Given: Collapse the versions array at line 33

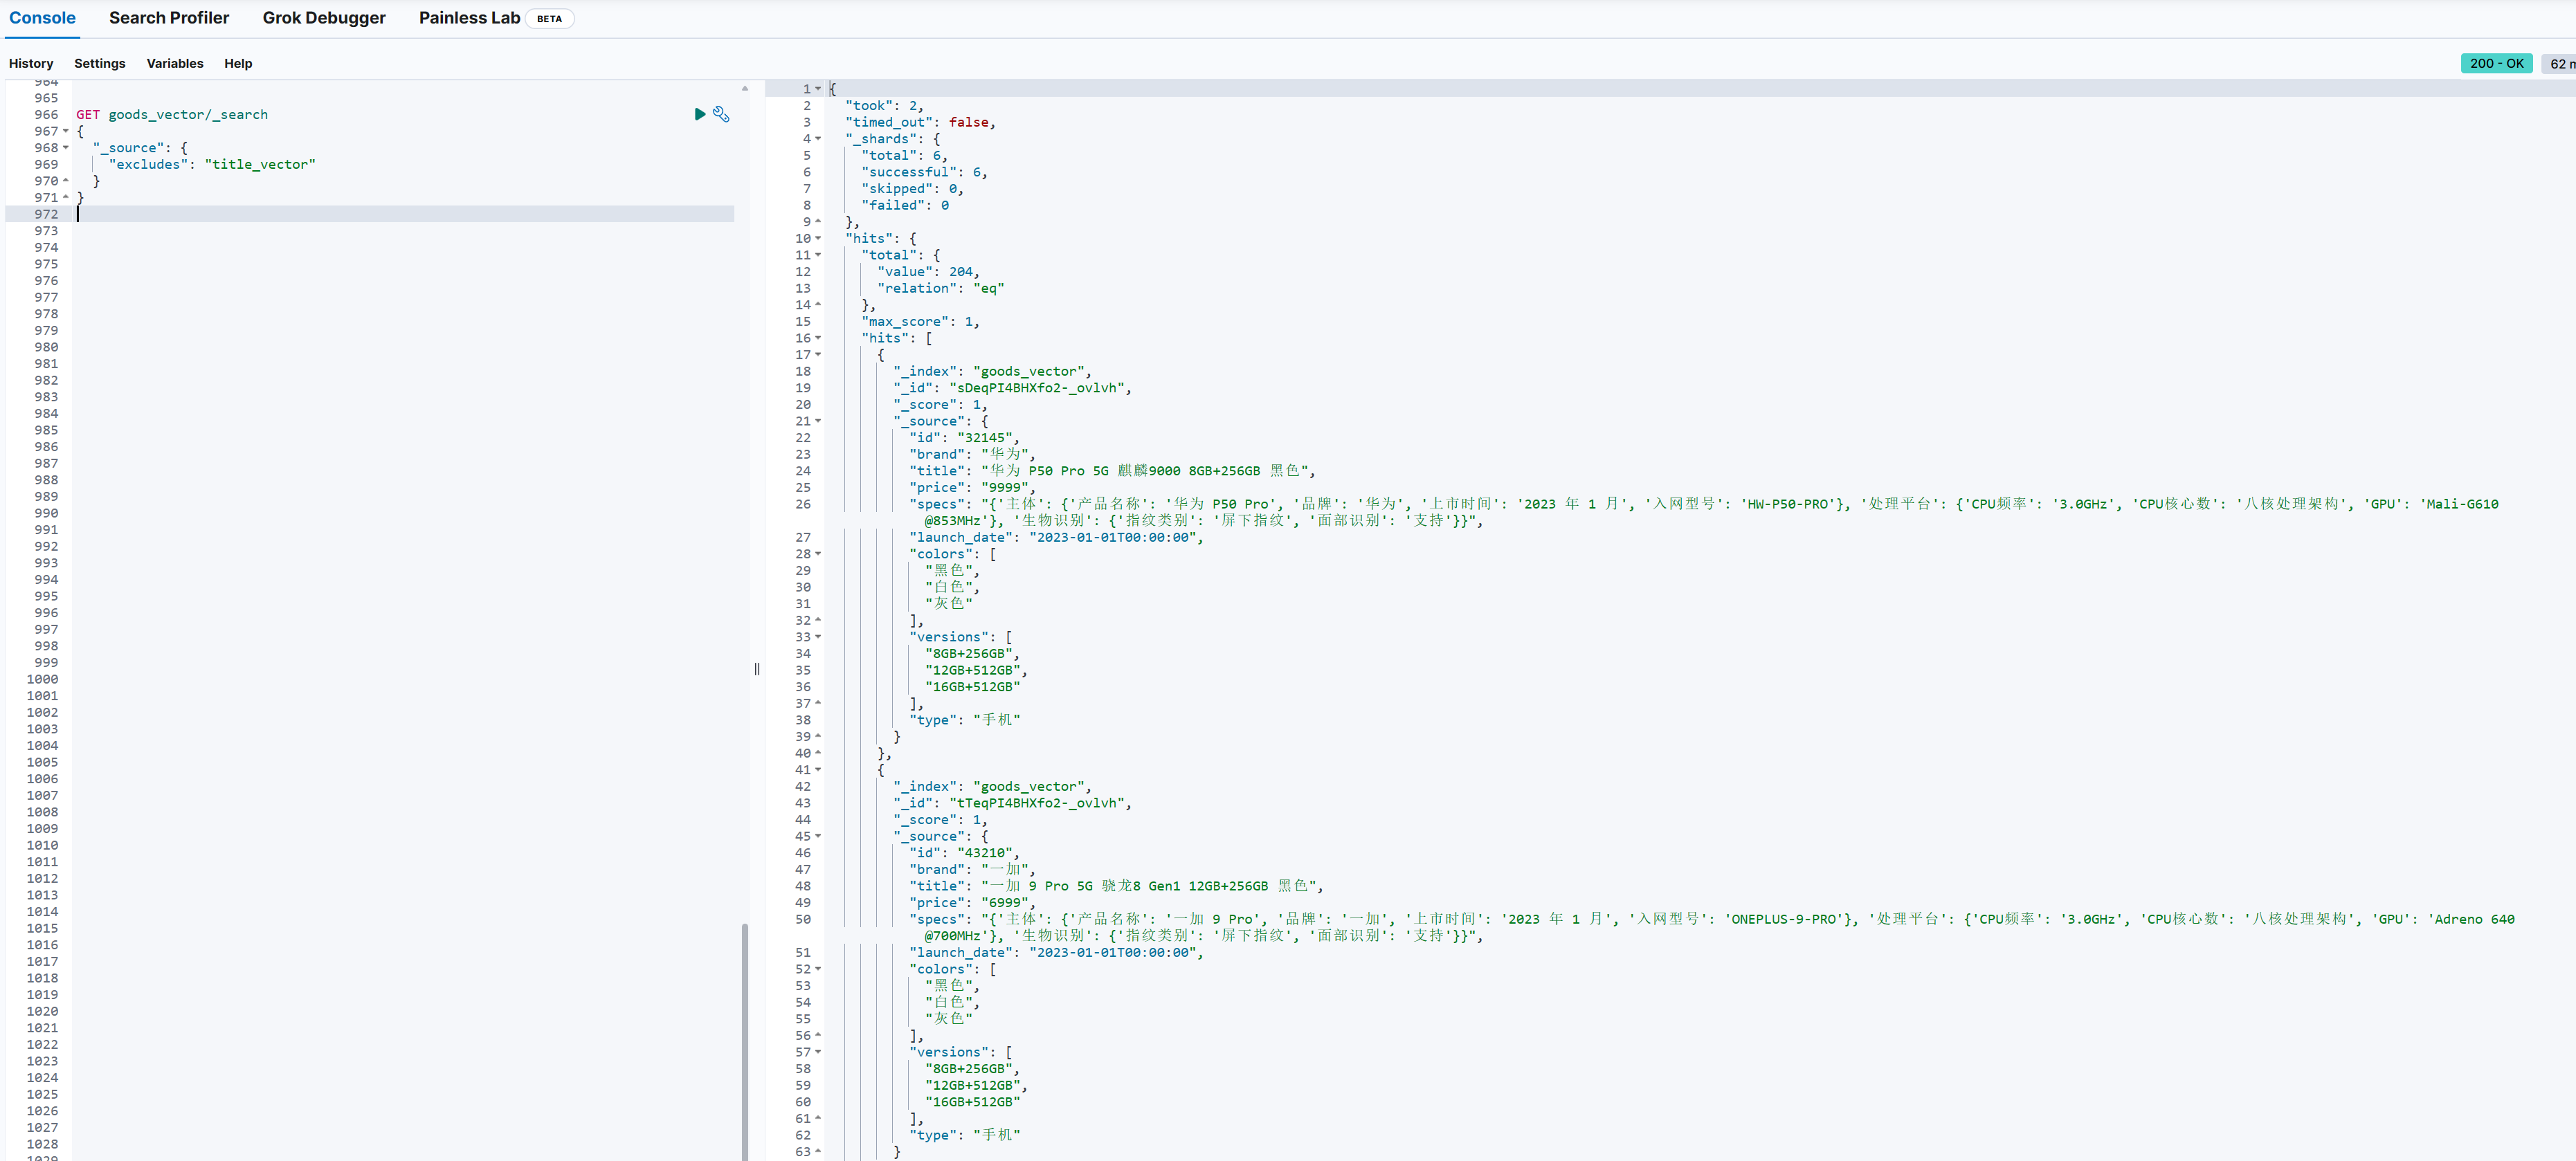Looking at the screenshot, I should pyautogui.click(x=818, y=637).
